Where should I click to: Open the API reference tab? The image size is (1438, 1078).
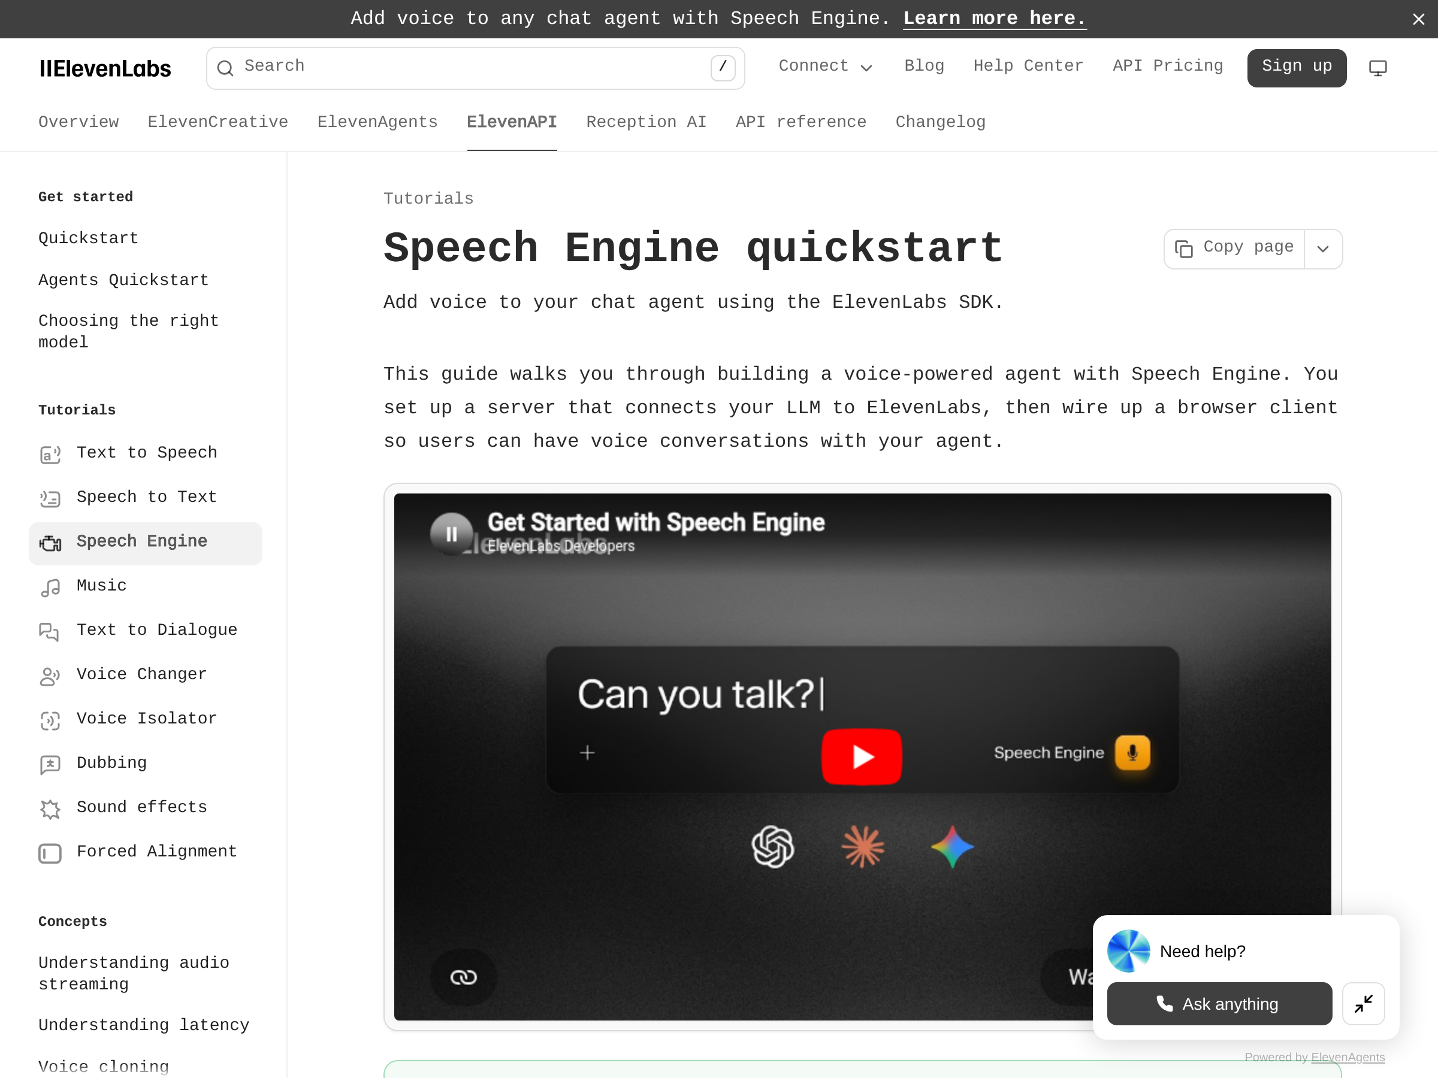(801, 122)
